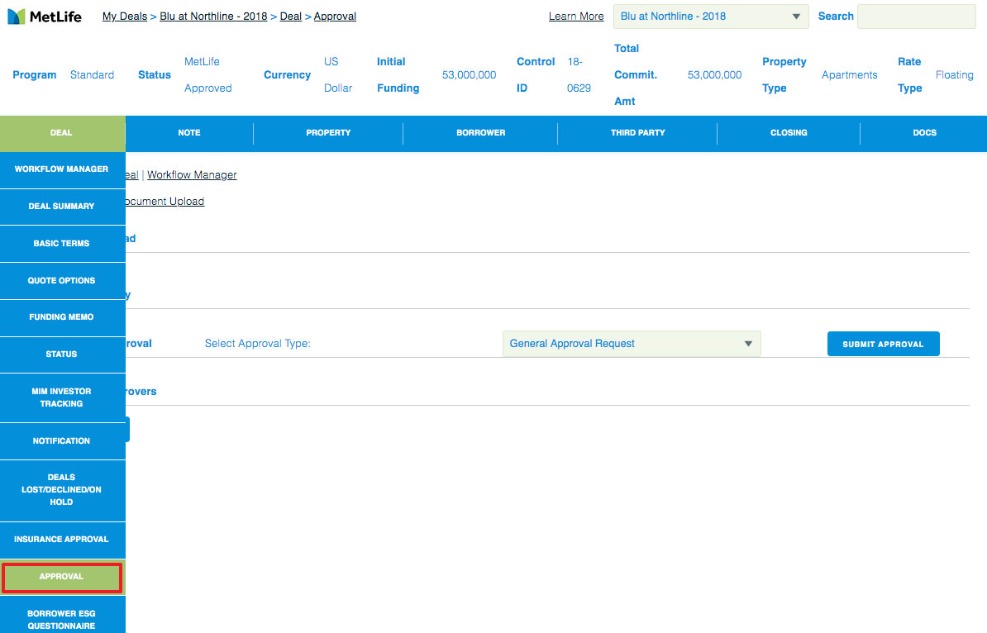
Task: Open the Document Upload link
Action: tap(165, 202)
